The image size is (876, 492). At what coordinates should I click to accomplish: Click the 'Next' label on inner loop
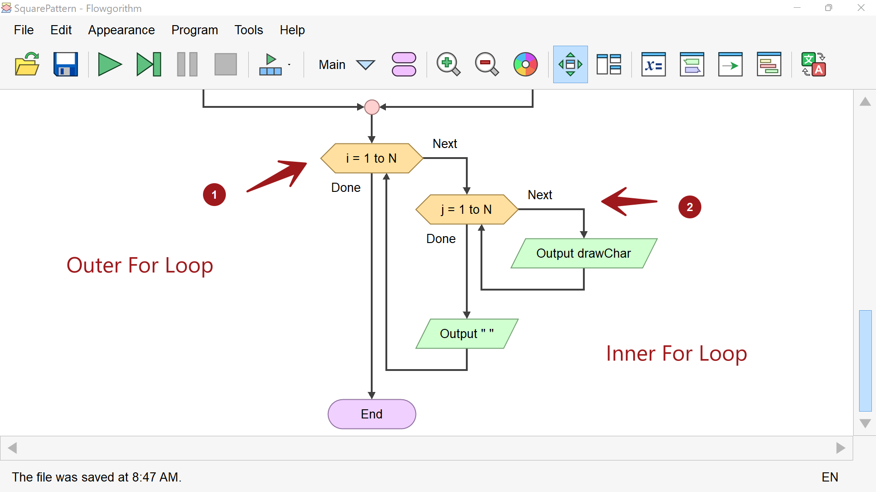[540, 195]
